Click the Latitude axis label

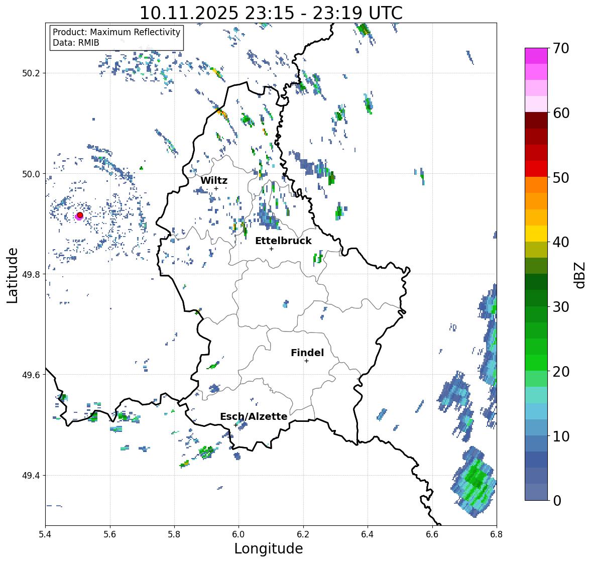click(x=12, y=275)
